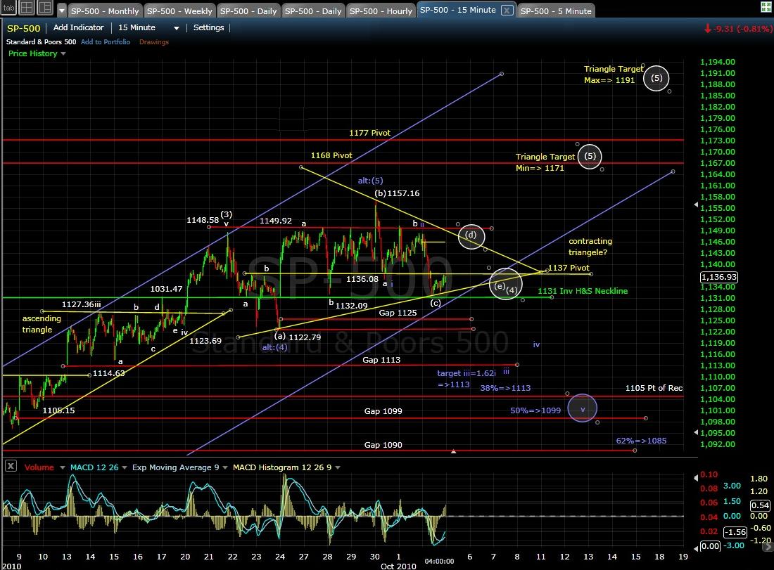
Task: Click the 'ascending triangle' annotation
Action: pos(42,324)
